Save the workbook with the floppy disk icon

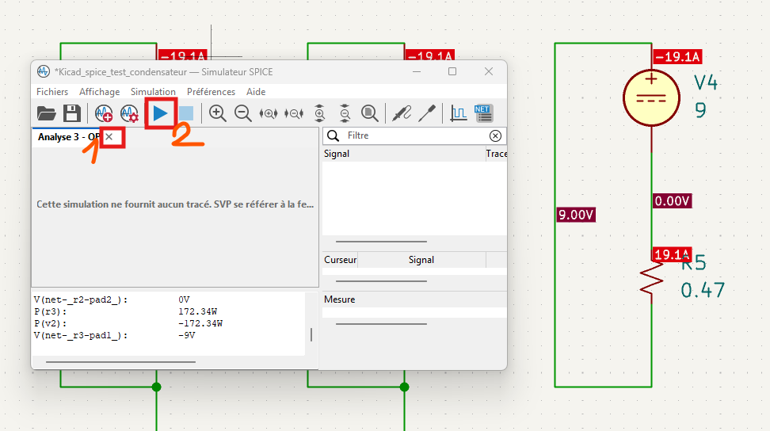pos(72,113)
